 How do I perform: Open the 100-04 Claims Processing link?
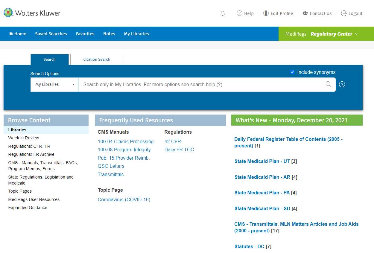point(126,141)
